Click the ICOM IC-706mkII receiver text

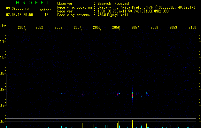[133, 11]
